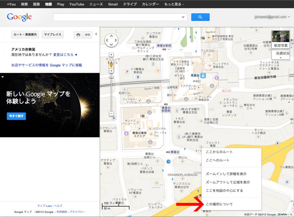Click the ルート・乗換案内 button
The height and width of the screenshot is (217, 294).
(25, 35)
